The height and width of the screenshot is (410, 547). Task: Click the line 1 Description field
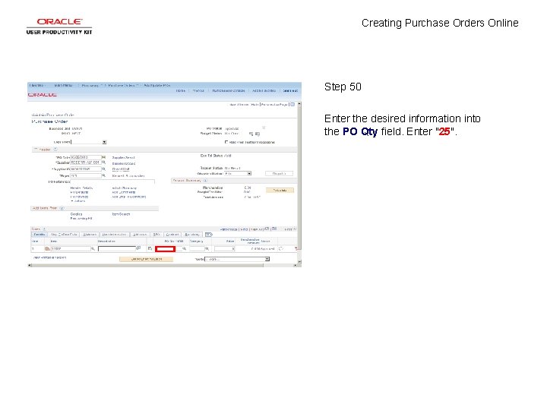[117, 248]
